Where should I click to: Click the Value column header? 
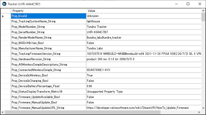(x=144, y=11)
